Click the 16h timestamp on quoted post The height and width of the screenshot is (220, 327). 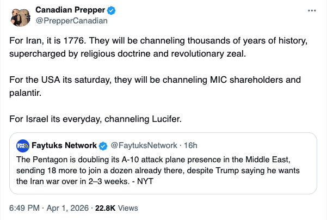190,145
